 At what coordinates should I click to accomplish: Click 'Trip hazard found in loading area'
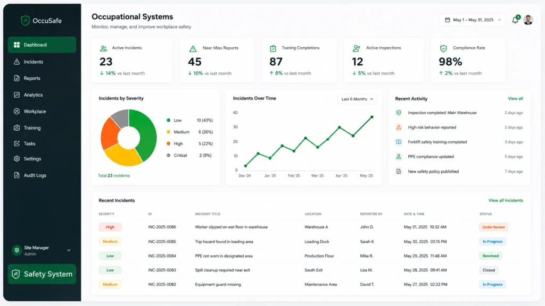(224, 242)
